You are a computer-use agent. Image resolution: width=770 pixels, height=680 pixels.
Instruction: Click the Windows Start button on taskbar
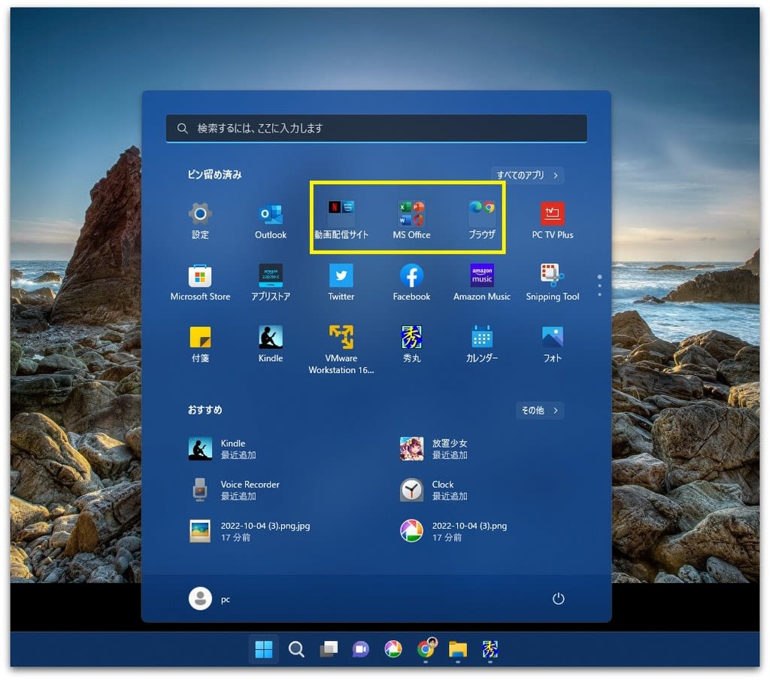[x=264, y=650]
